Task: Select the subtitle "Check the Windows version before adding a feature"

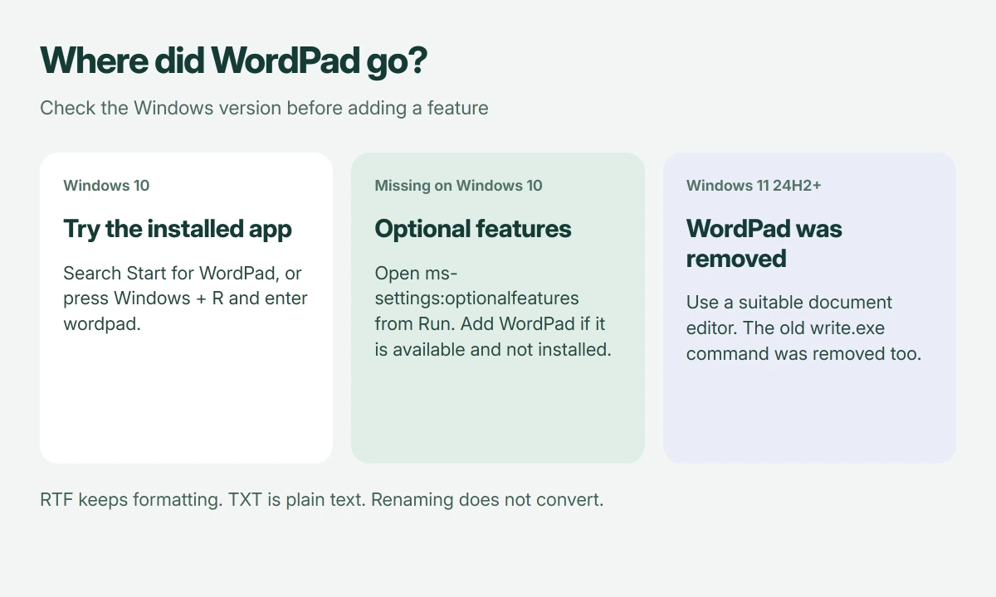Action: [x=264, y=108]
